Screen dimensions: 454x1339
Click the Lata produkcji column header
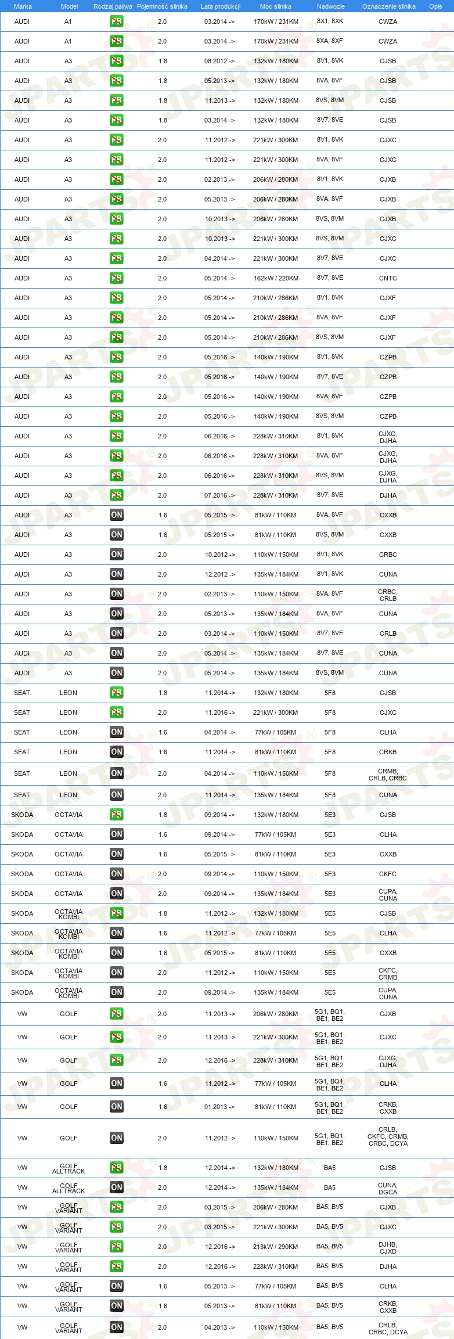[x=221, y=6]
